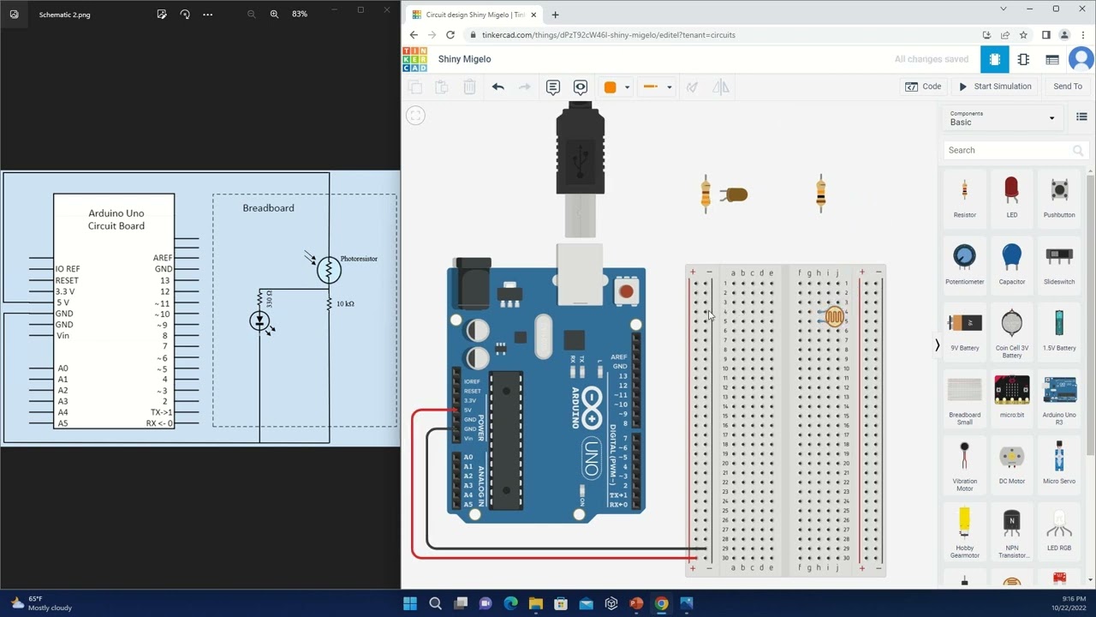Click the components Search field

[1016, 150]
